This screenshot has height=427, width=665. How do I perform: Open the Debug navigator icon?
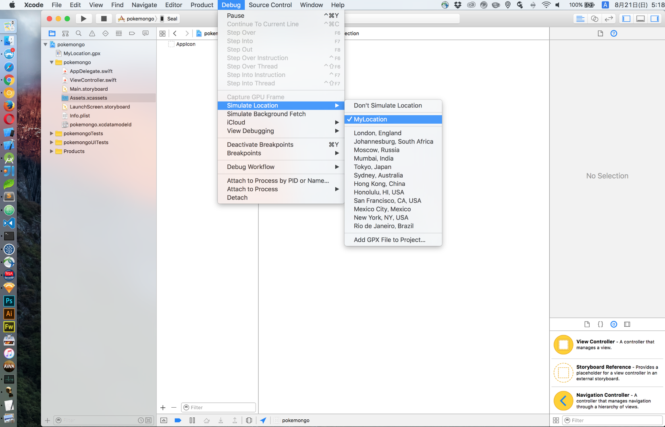[x=118, y=33]
